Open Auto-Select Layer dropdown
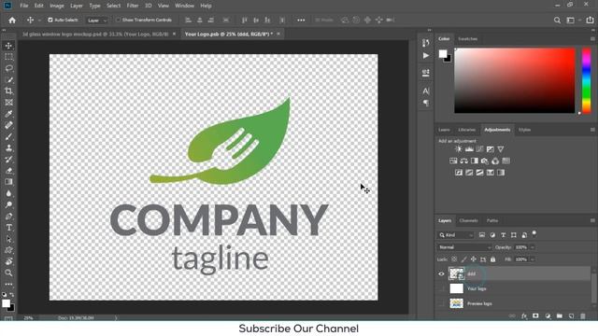 [x=97, y=21]
